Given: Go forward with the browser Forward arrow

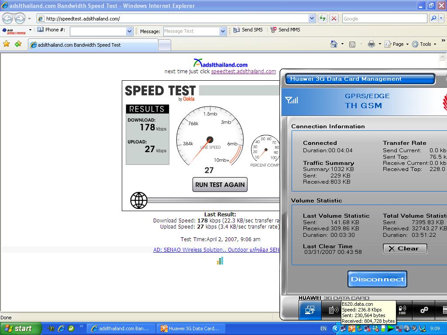Looking at the screenshot, I should click(20, 19).
